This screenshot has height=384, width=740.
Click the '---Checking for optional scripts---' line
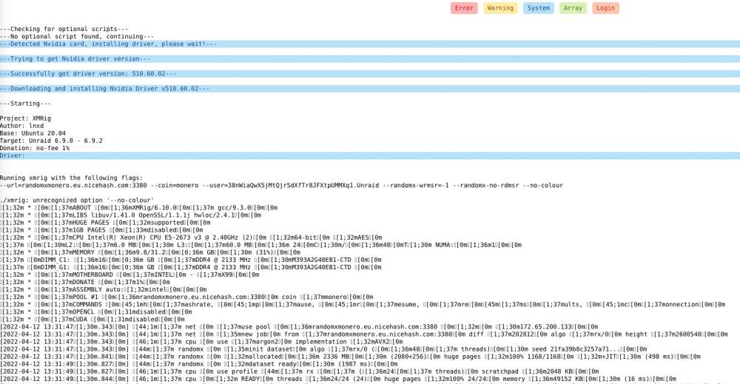[64, 29]
